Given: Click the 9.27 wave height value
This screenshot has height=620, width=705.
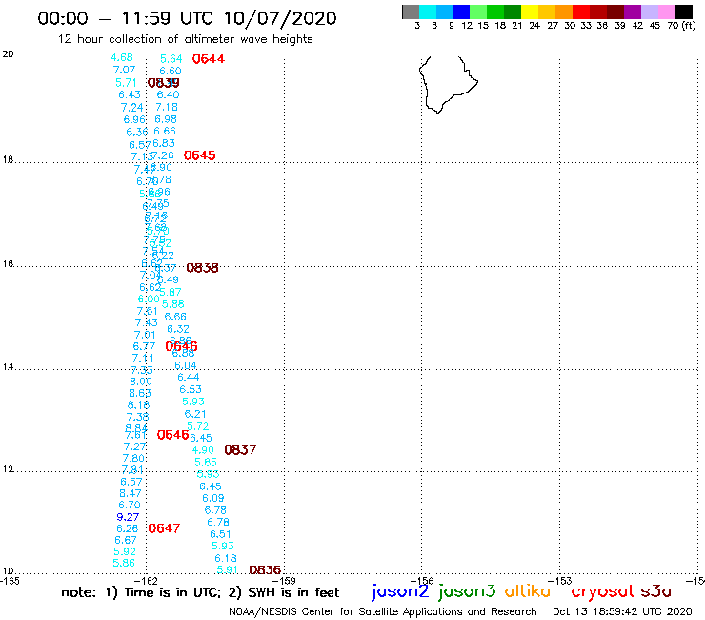Looking at the screenshot, I should (128, 517).
